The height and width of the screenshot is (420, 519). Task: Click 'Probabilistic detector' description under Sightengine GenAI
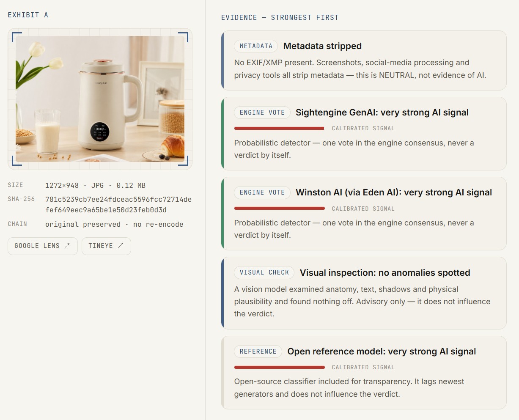coord(354,149)
